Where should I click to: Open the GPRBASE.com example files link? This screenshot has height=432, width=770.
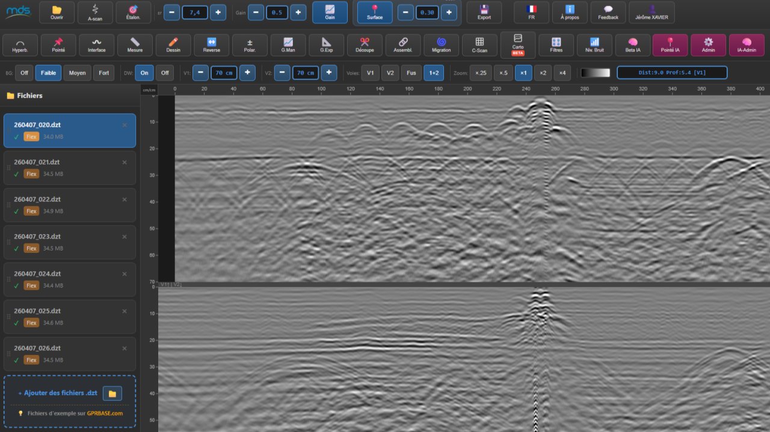tap(105, 413)
